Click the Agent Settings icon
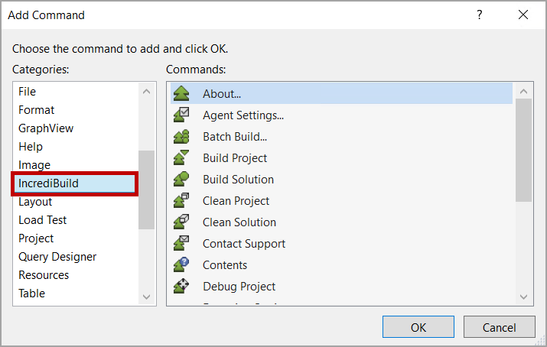Screen dimensions: 547x347 pos(181,115)
